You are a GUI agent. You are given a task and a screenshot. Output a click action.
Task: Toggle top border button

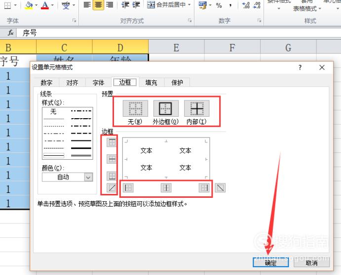tap(112, 142)
